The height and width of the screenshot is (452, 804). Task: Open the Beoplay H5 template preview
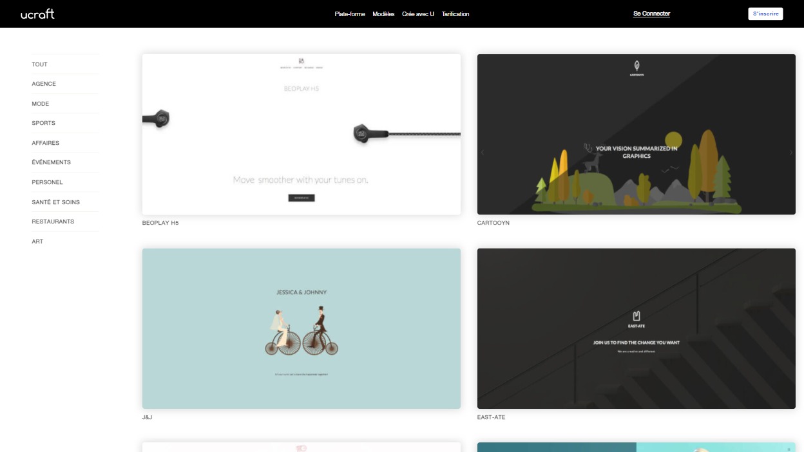(x=301, y=134)
